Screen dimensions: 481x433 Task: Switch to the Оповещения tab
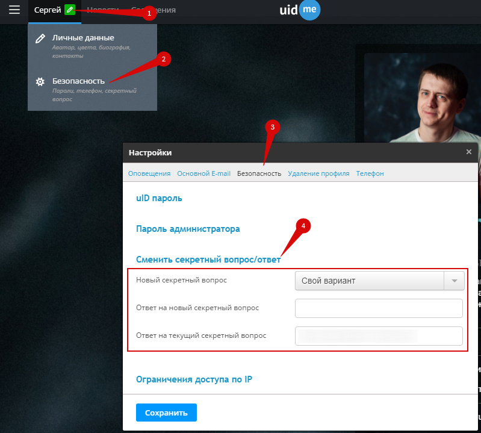coord(149,173)
